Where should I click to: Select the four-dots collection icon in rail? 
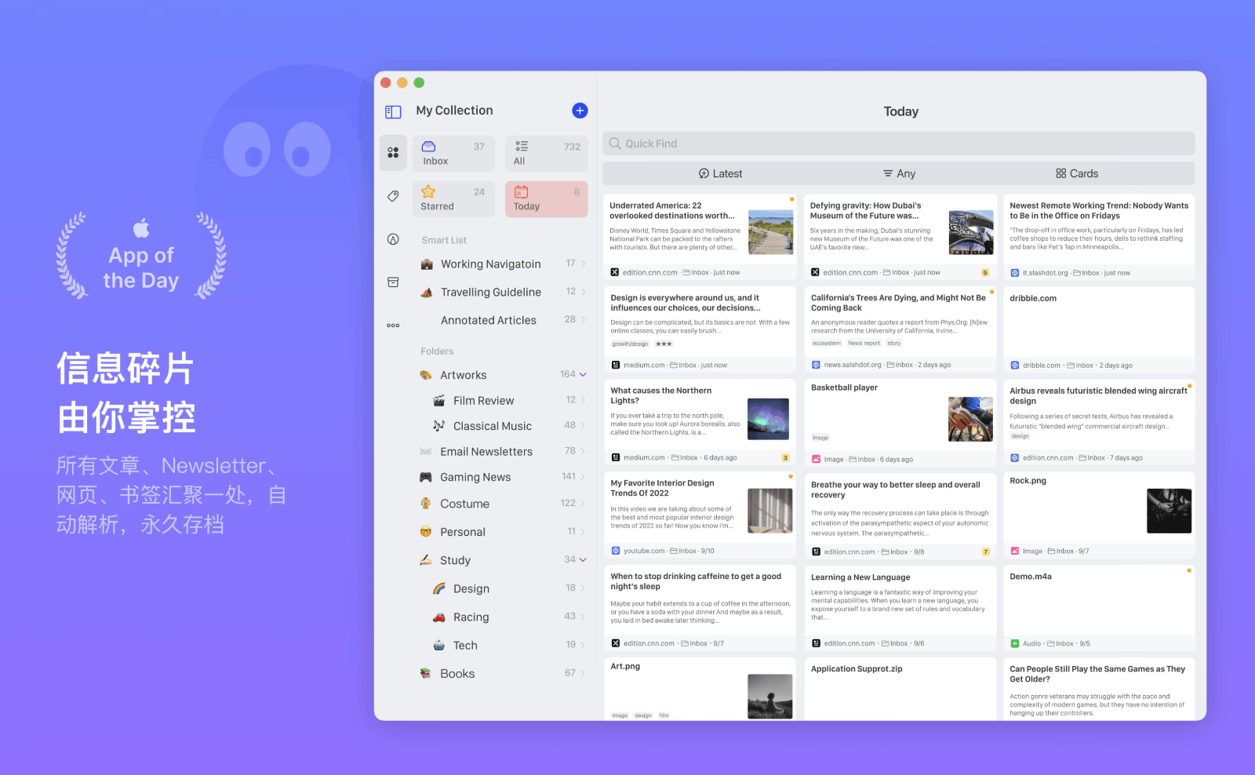(x=393, y=153)
